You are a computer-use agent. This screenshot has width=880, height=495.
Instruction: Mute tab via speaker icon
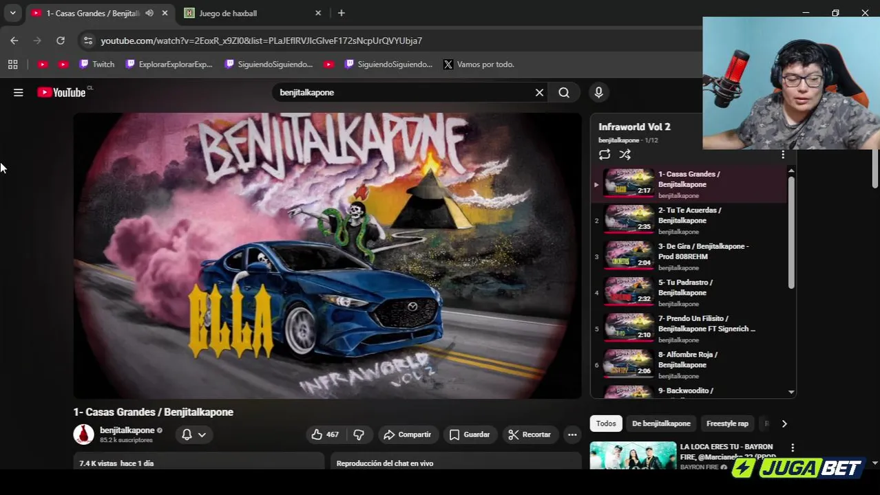click(x=149, y=13)
